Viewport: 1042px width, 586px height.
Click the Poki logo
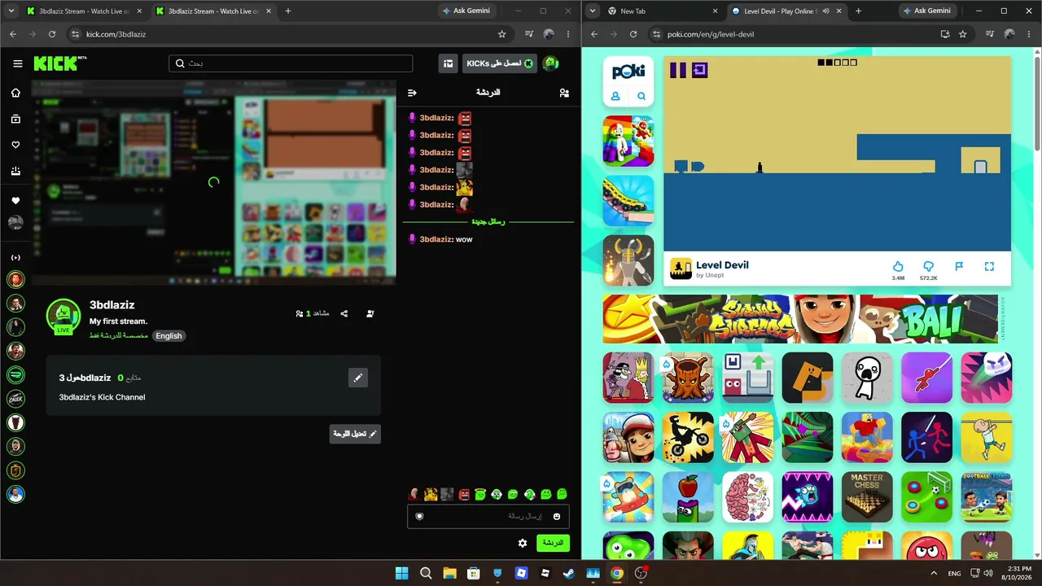[628, 70]
